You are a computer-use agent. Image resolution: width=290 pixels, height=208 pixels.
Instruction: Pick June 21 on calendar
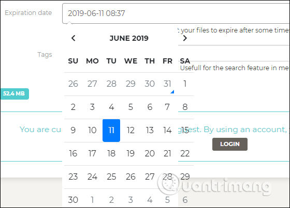(167, 154)
